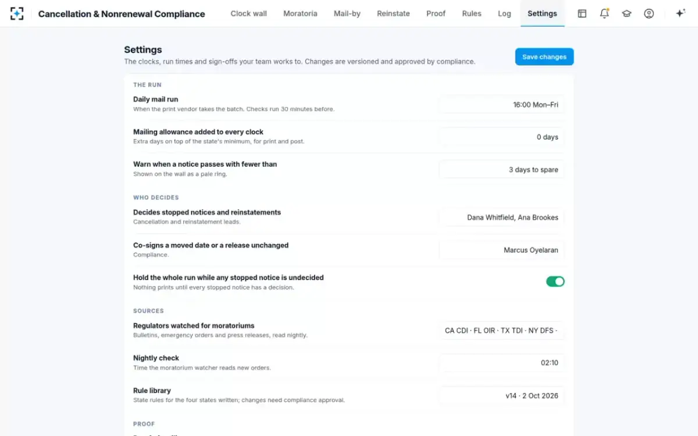Edit the Mailing allowance days field
The width and height of the screenshot is (698, 436).
pos(501,137)
